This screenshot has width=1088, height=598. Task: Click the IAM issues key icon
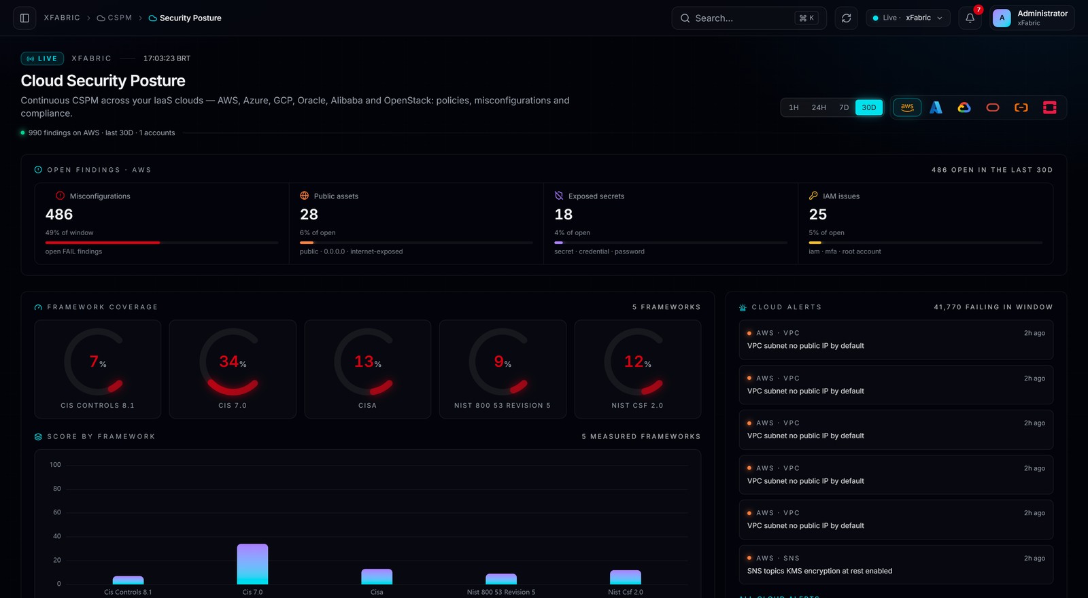tap(813, 196)
